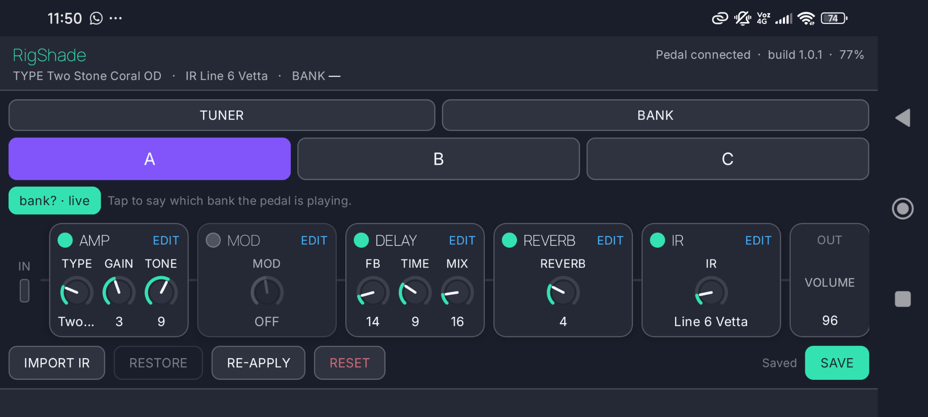Viewport: 928px width, 417px height.
Task: Click the RESTORE button
Action: (x=158, y=363)
